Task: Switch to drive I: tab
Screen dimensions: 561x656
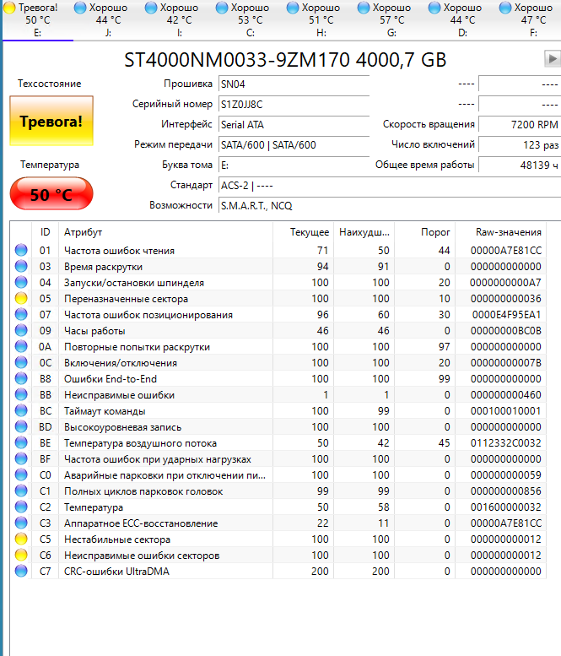Action: [x=180, y=19]
